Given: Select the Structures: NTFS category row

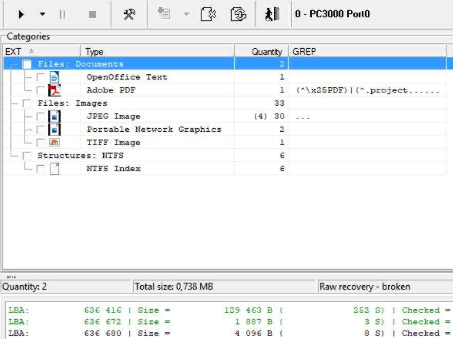Looking at the screenshot, I should 81,155.
